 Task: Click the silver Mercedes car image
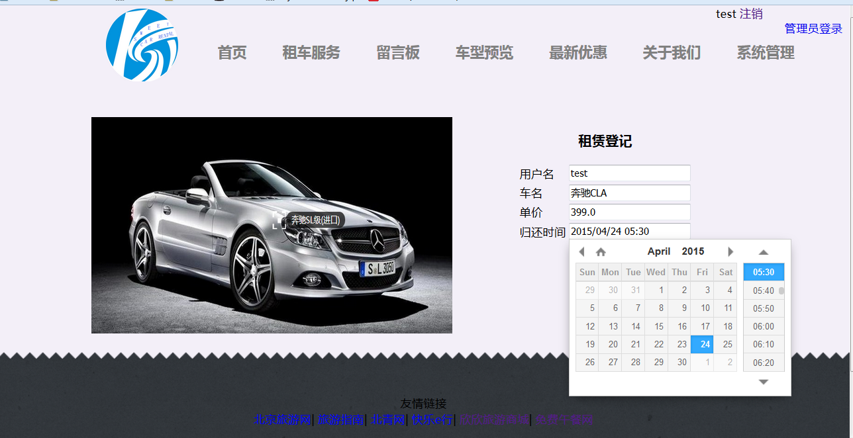[x=272, y=225]
